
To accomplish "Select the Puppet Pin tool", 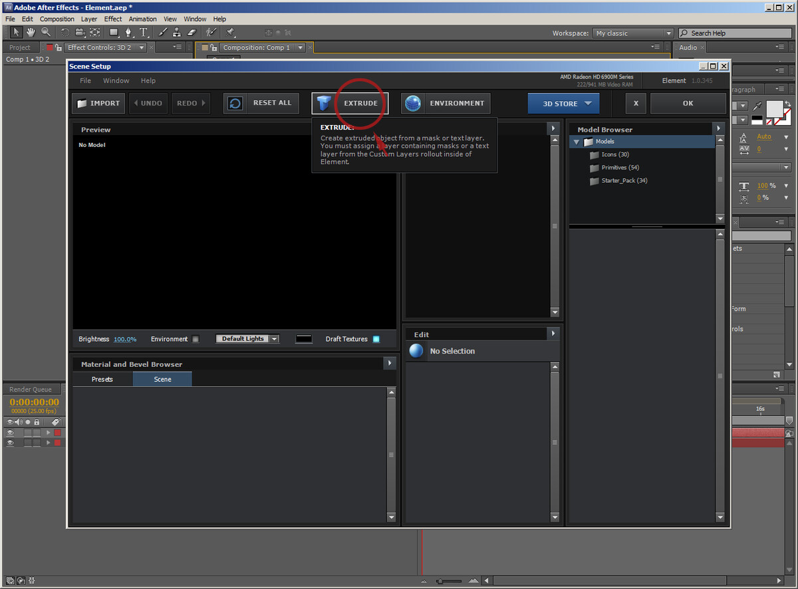I will [230, 33].
